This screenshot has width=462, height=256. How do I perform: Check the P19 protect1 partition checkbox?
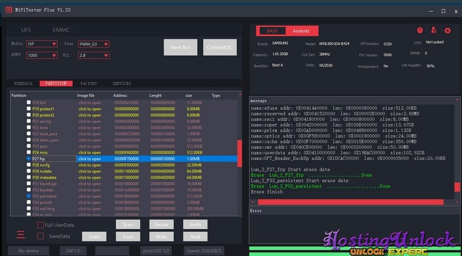29,109
